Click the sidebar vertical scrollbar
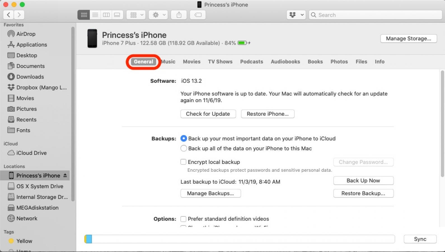Viewport: 445px width, 252px height. (x=73, y=114)
